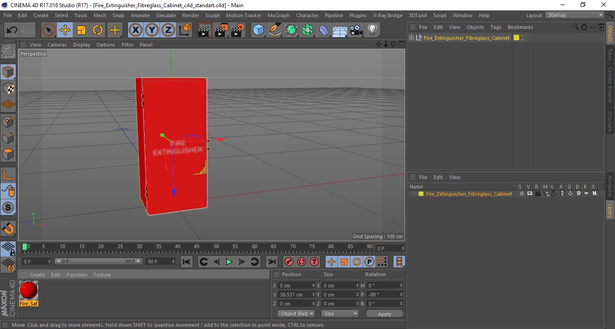This screenshot has height=329, width=615.
Task: Open Edit Render Settings icon
Action: point(238,30)
